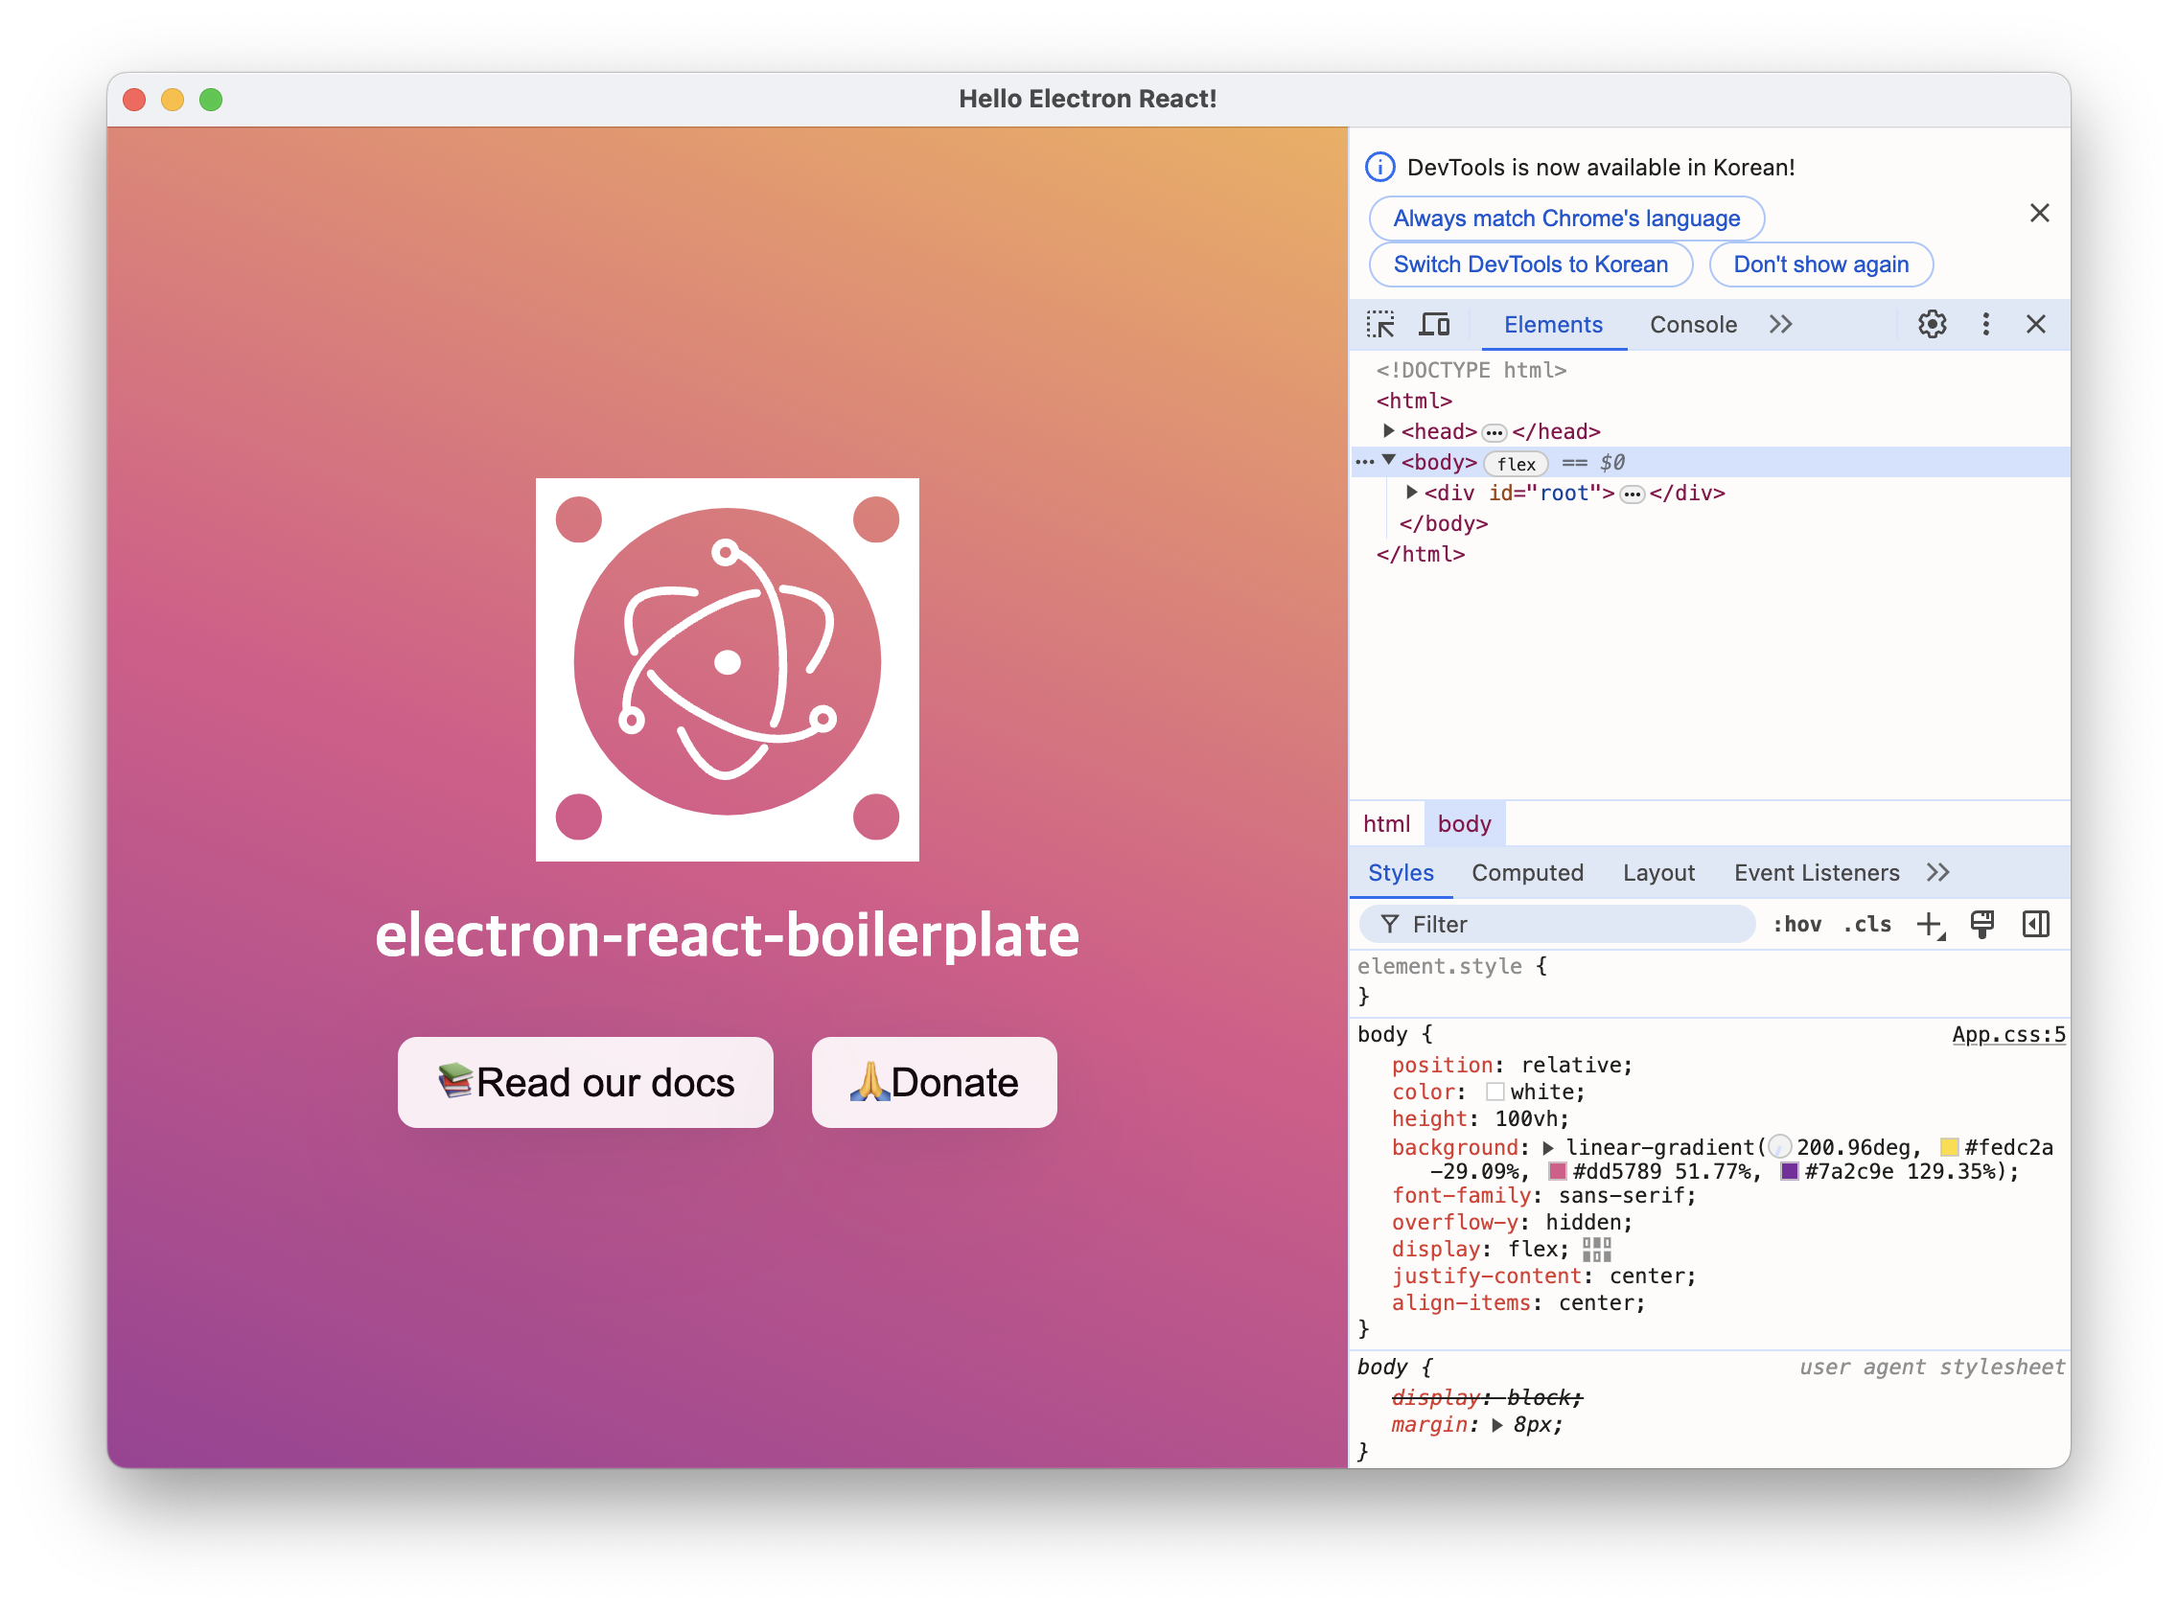Viewport: 2178px width, 1610px height.
Task: Toggle the .cls element classes panel
Action: coord(1866,925)
